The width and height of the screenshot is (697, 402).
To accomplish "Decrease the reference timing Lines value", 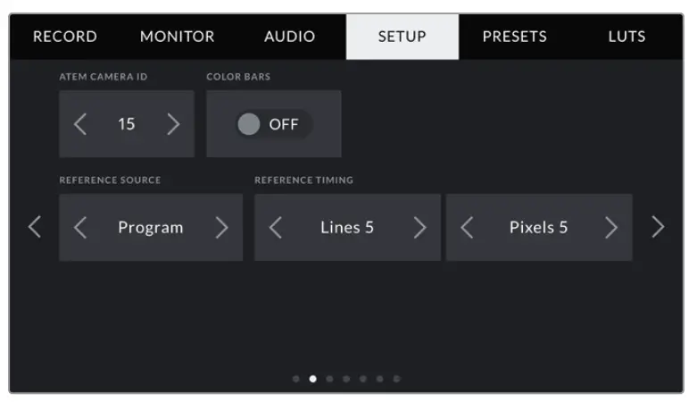I will pos(276,228).
